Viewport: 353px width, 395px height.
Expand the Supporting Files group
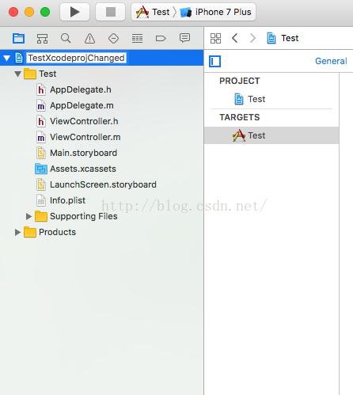pyautogui.click(x=28, y=216)
